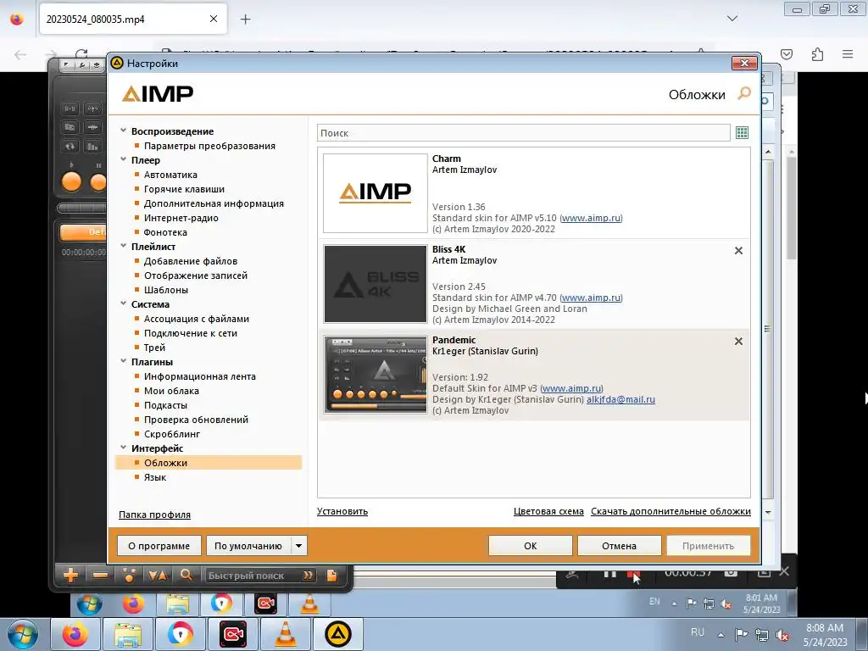This screenshot has width=868, height=651.
Task: Open a new Firefox tab
Action: [x=246, y=19]
